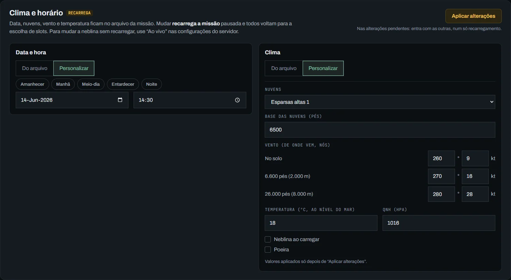Edit 6.600 pés wind speed 16
This screenshot has height=280, width=511.
(x=475, y=176)
